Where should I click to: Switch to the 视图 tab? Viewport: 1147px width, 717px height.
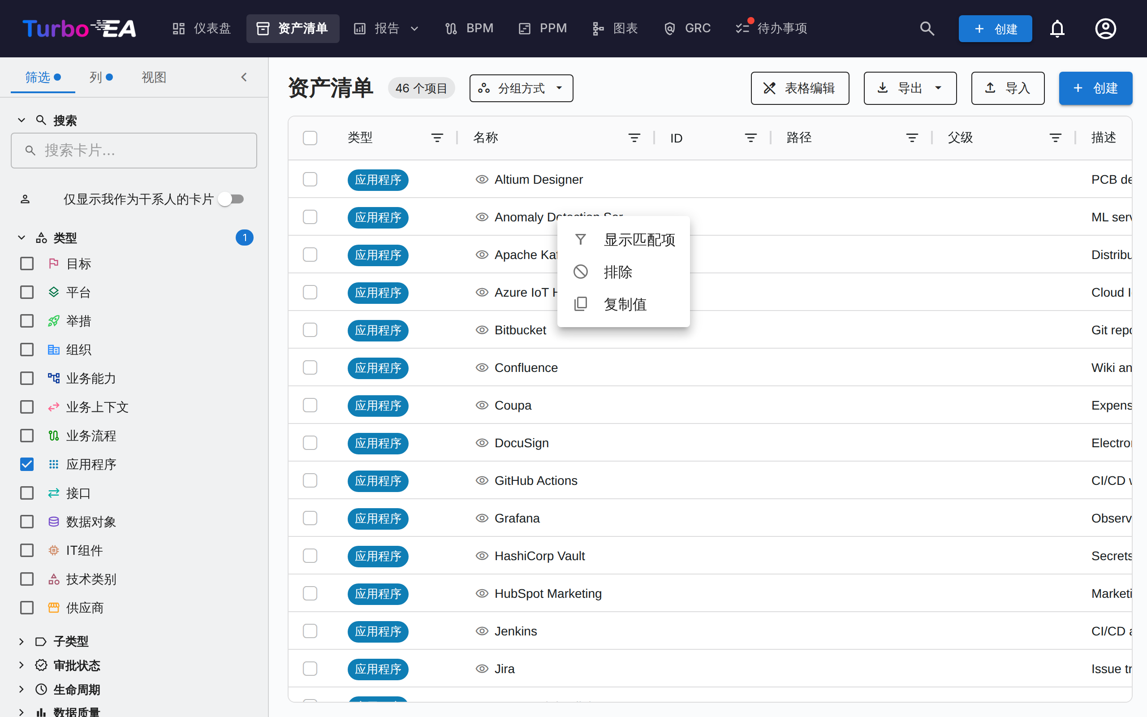click(x=154, y=77)
